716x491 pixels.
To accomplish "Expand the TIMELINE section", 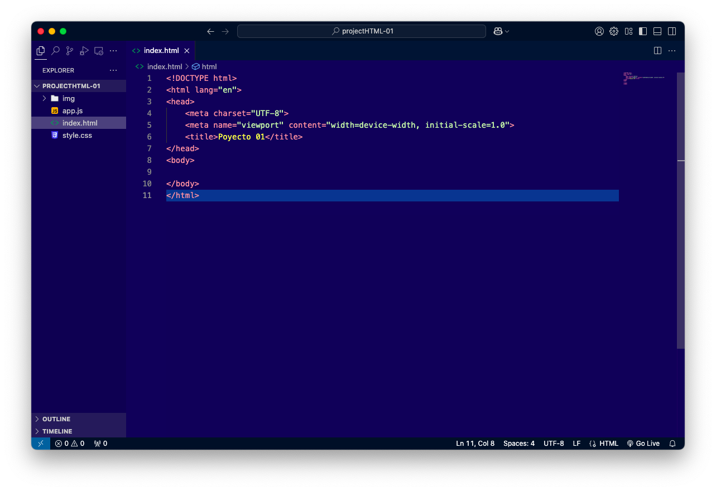I will click(x=79, y=431).
